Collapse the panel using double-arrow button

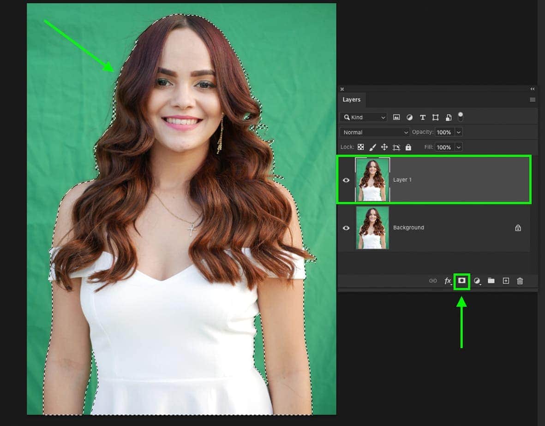[532, 89]
